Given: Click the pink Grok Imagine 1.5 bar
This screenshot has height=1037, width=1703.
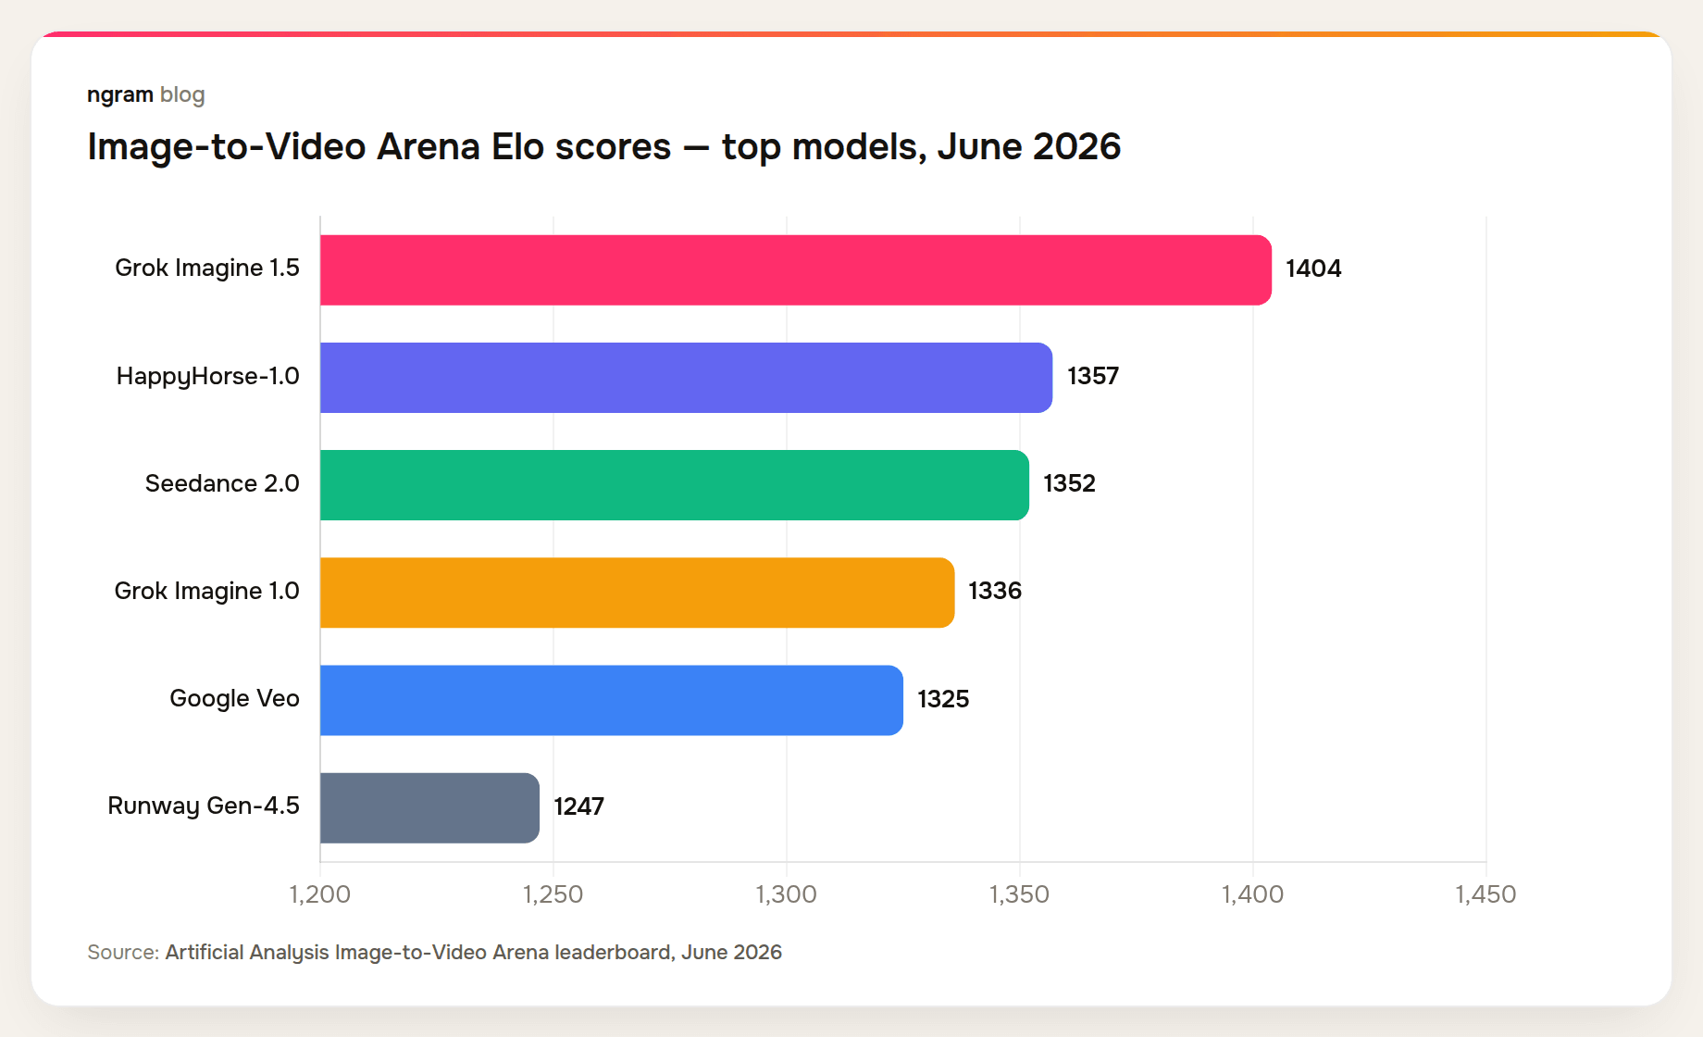Looking at the screenshot, I should point(796,269).
